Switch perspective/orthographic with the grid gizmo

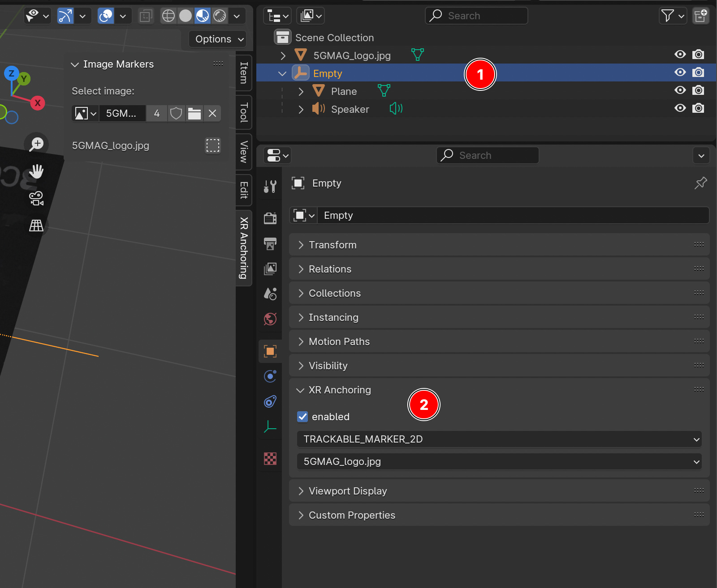click(x=36, y=226)
